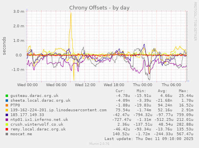Click the yellow linodeusercontent legend swatch
The image size is (199, 148).
7,110
